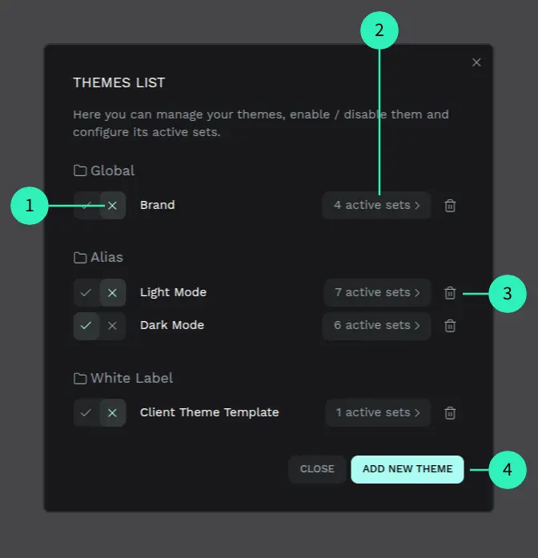This screenshot has height=558, width=538.
Task: Expand Light Mode's 7 active sets
Action: [377, 293]
